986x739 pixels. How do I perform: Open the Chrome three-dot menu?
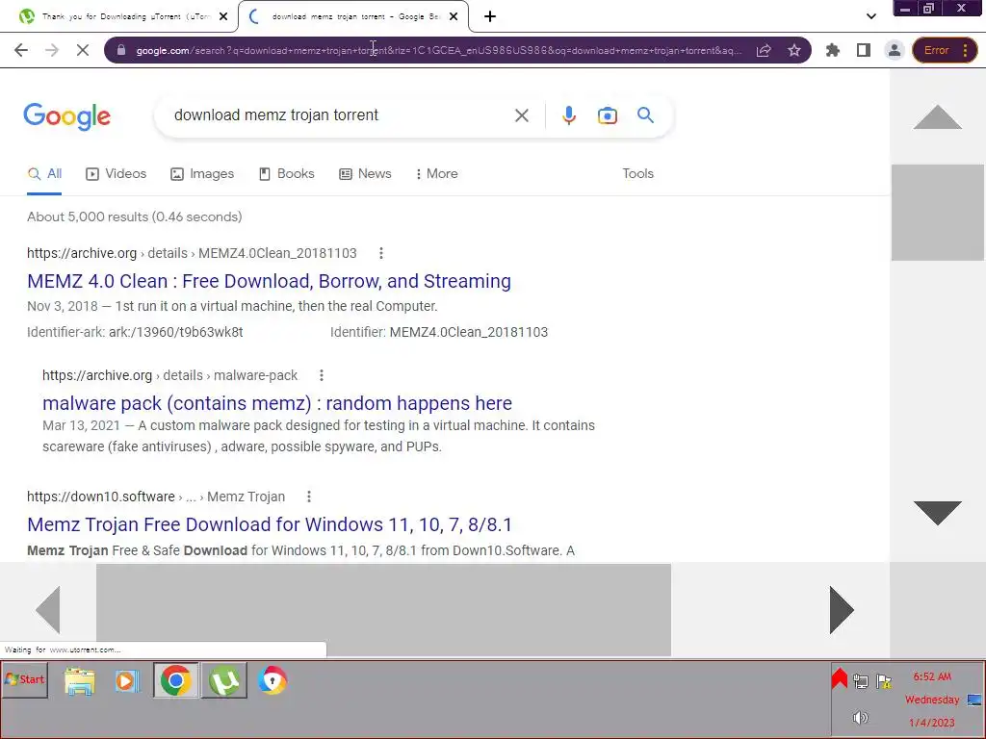966,50
